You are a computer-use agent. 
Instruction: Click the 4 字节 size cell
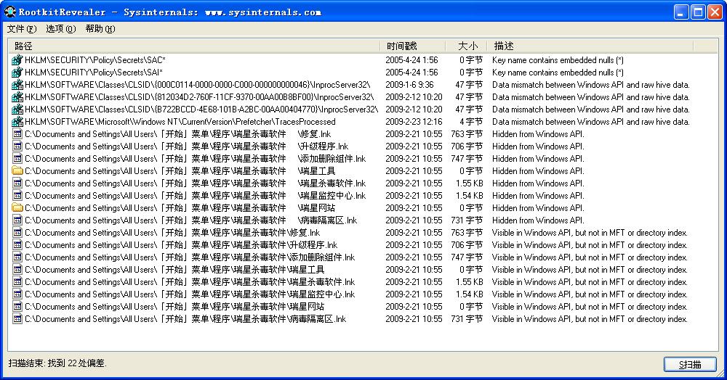[471, 122]
